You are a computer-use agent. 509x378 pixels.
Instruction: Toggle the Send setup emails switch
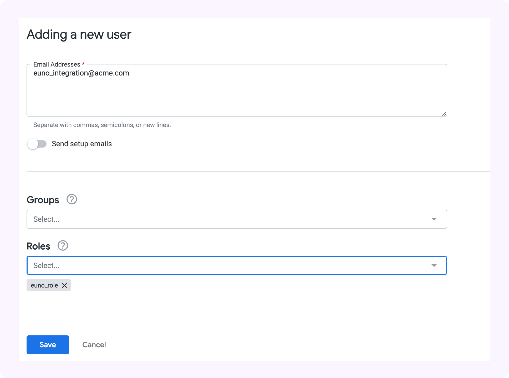click(x=37, y=144)
